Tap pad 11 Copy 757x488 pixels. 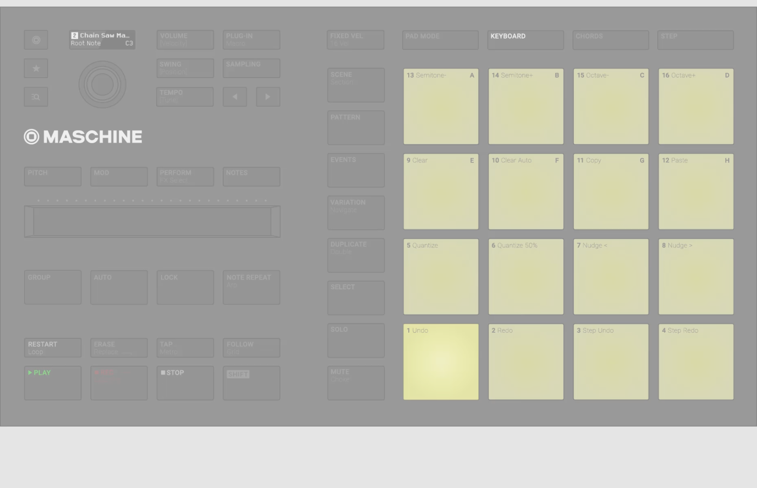click(611, 192)
